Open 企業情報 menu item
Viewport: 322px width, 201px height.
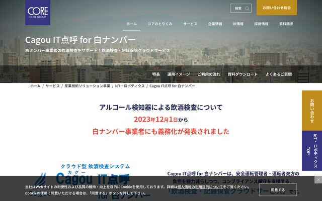tap(215, 24)
